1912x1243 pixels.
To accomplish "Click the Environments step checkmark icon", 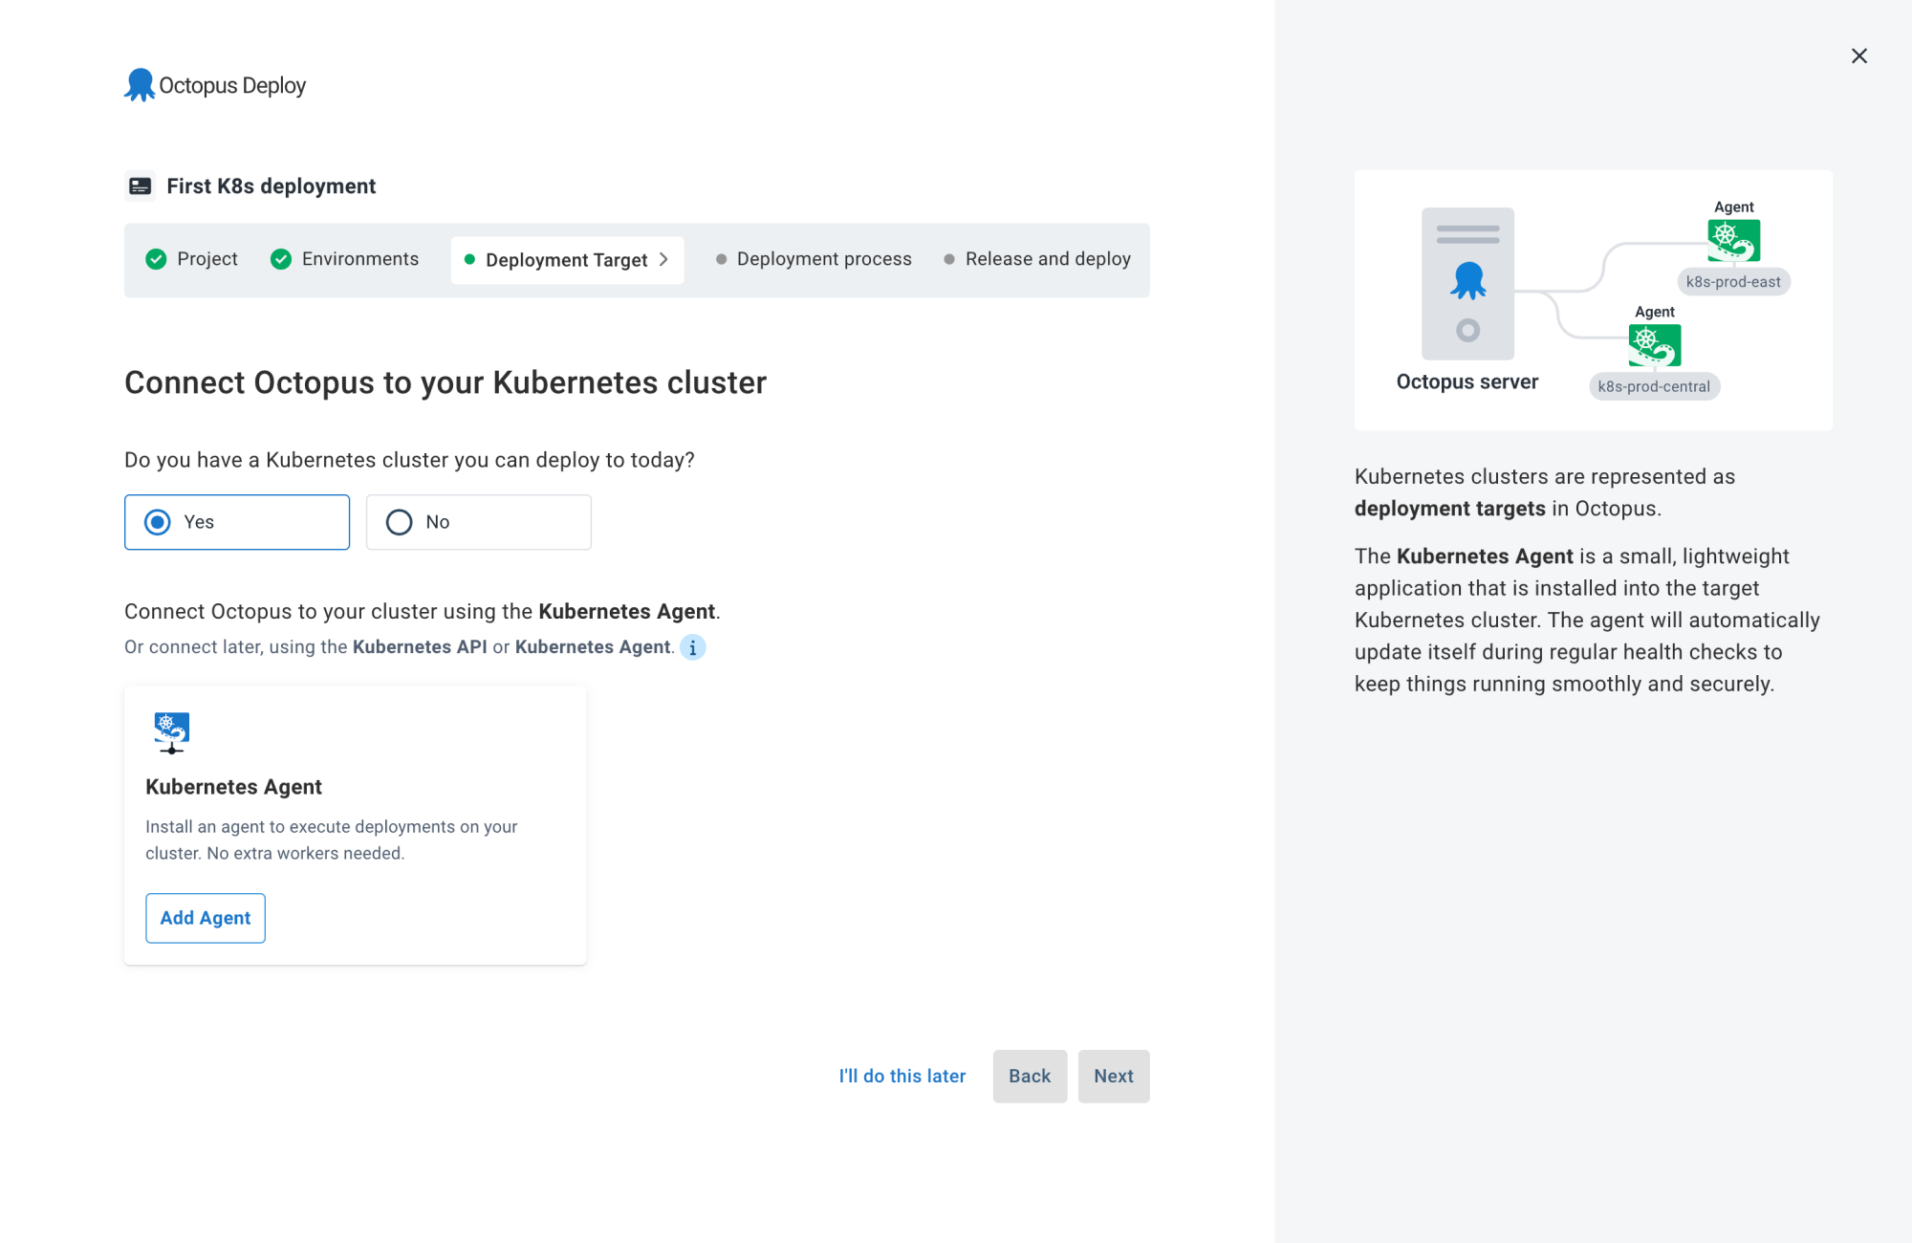I will [283, 258].
